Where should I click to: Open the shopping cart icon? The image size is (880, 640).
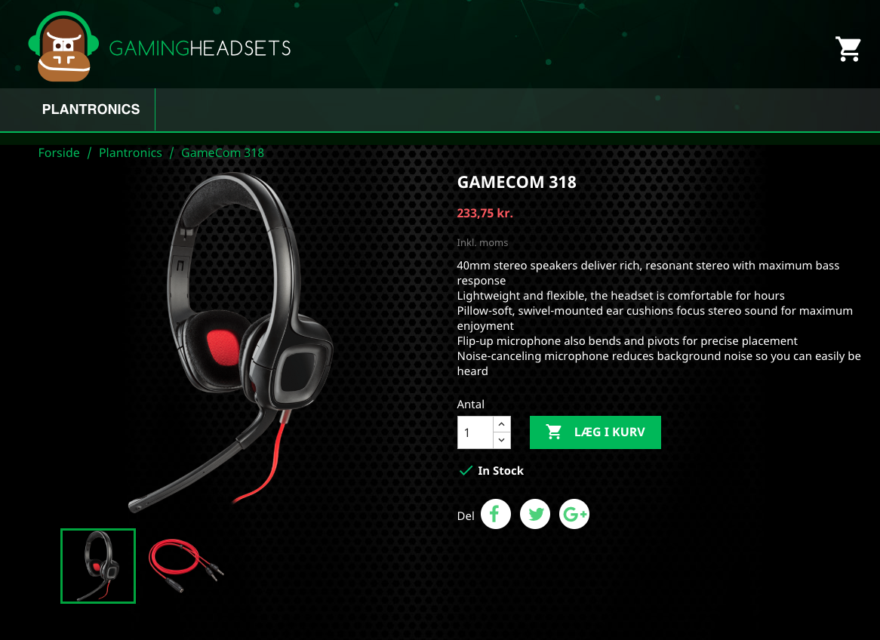848,49
